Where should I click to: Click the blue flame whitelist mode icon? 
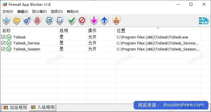click(x=204, y=21)
